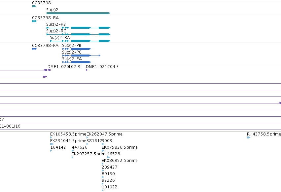Screen dimensions: 281x192
Task: Select the DME1-021C04.F marker arrow
Action: (x=87, y=70)
